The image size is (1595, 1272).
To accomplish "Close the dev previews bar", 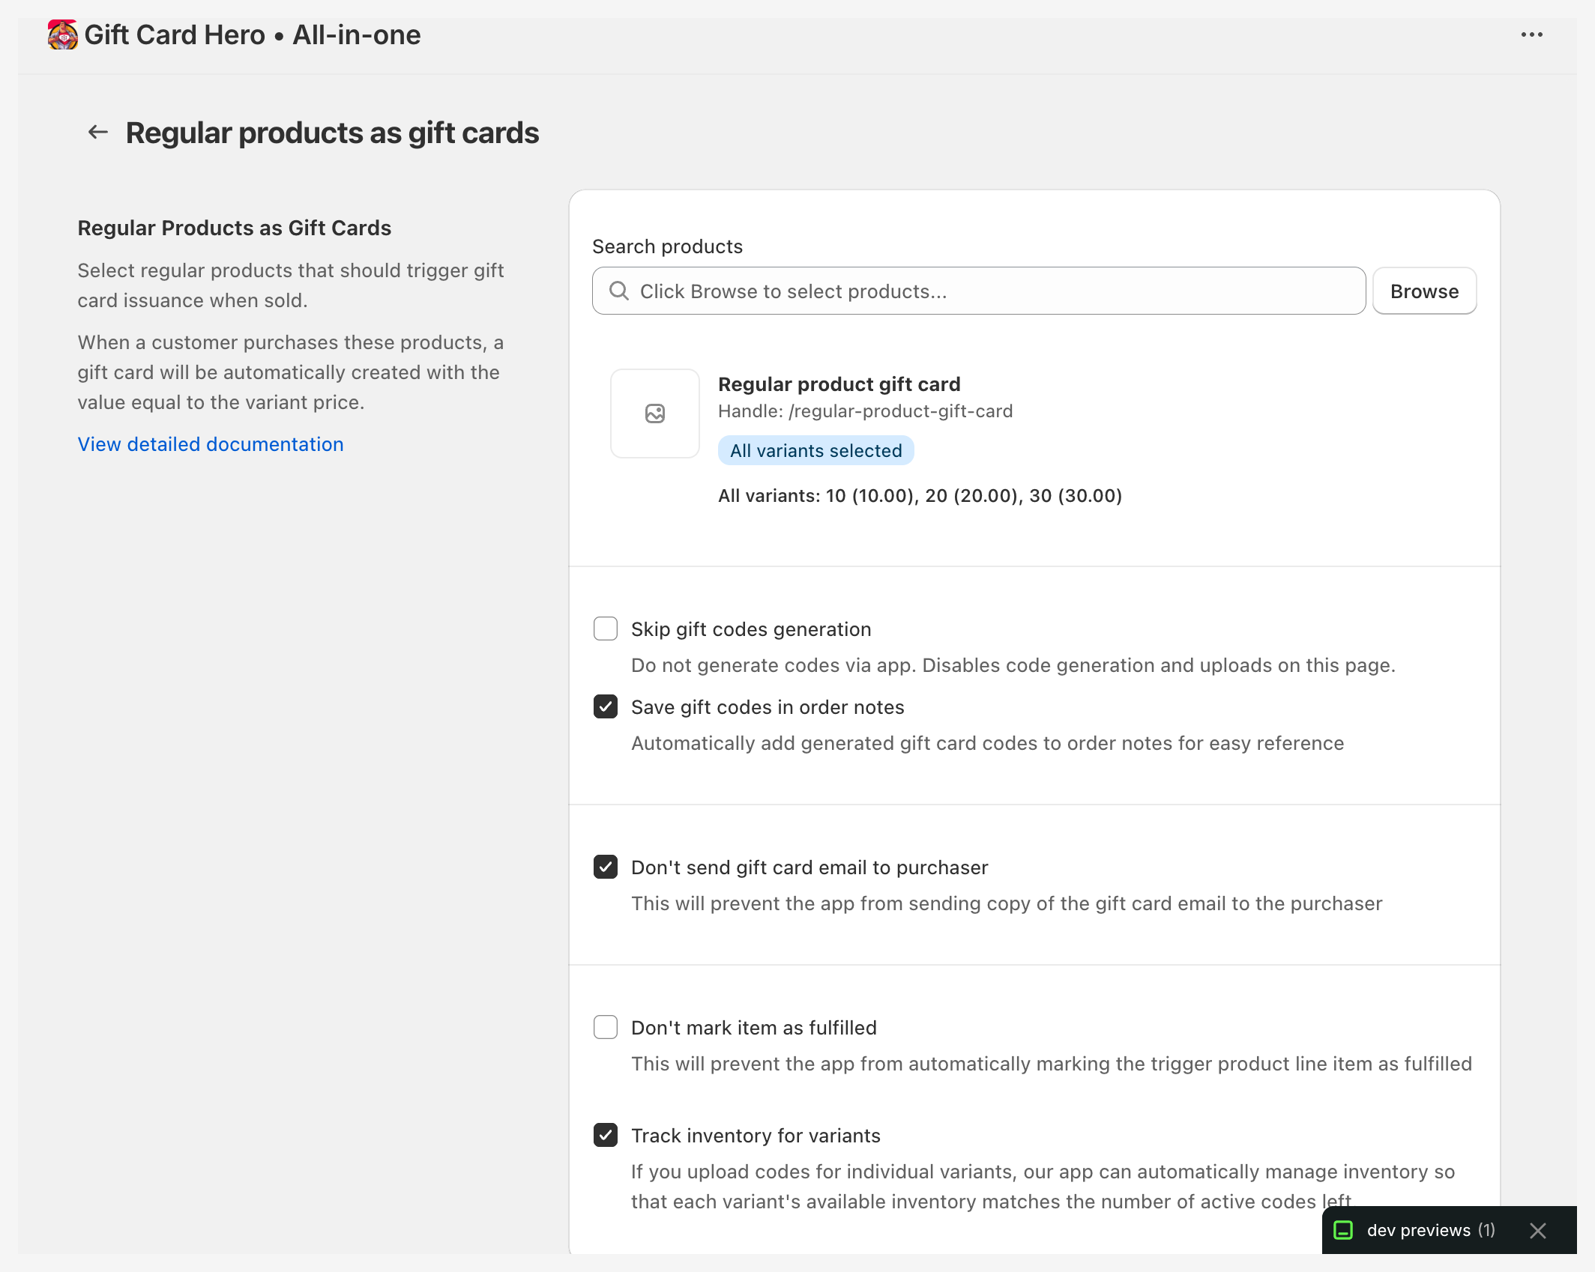I will point(1537,1231).
